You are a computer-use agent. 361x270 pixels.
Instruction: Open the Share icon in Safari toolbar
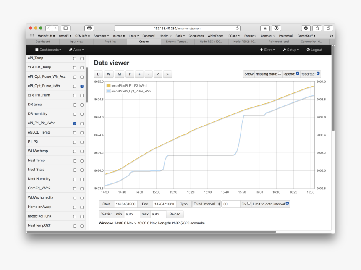click(x=317, y=28)
